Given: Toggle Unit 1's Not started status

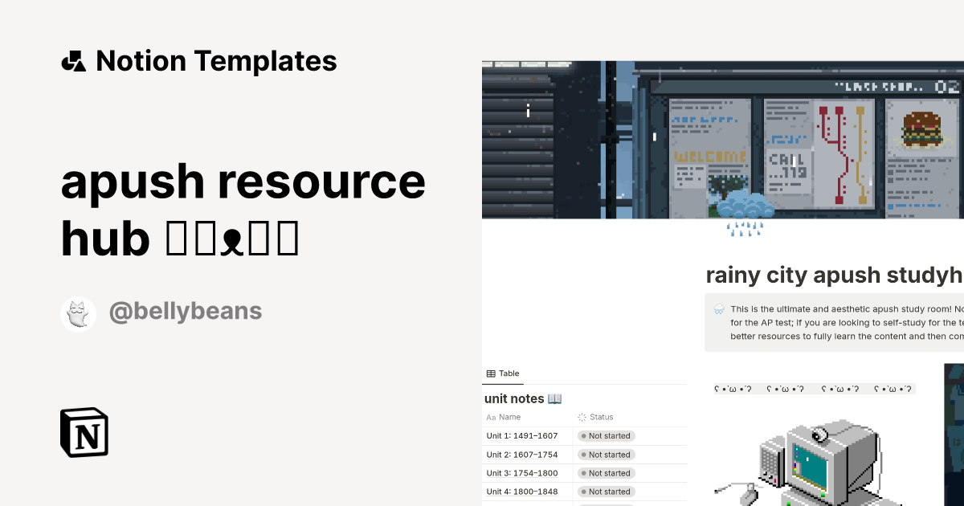Looking at the screenshot, I should coord(606,435).
